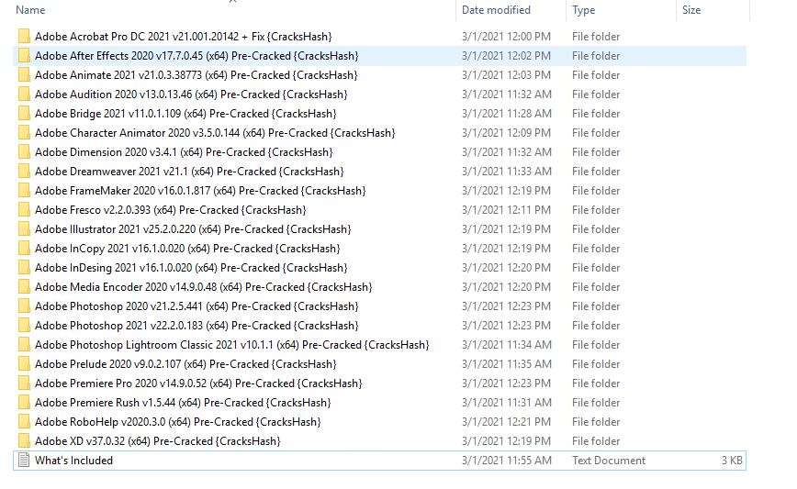Select 'Adobe InCopy 2021 v16.1.0.020' file name
This screenshot has height=489, width=797.
(x=187, y=249)
